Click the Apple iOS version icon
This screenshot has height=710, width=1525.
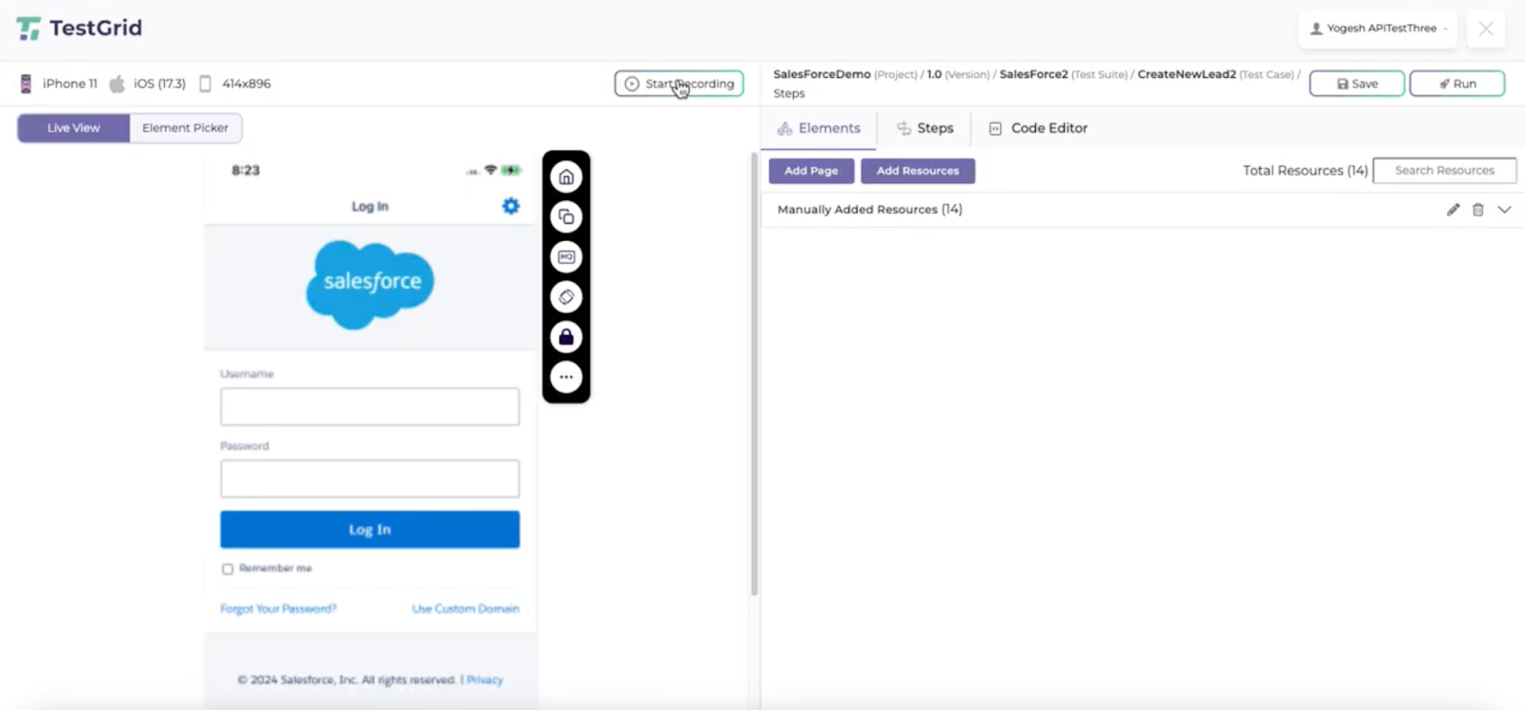click(x=117, y=84)
